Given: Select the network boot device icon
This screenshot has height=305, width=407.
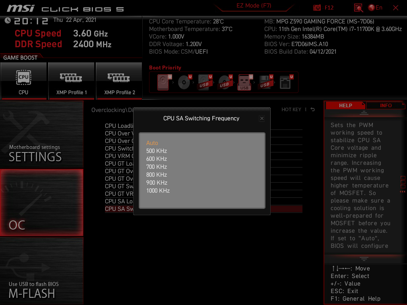Looking at the screenshot, I should coord(285,82).
